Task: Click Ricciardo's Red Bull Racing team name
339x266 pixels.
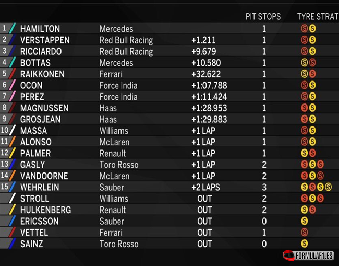Action: pos(126,52)
